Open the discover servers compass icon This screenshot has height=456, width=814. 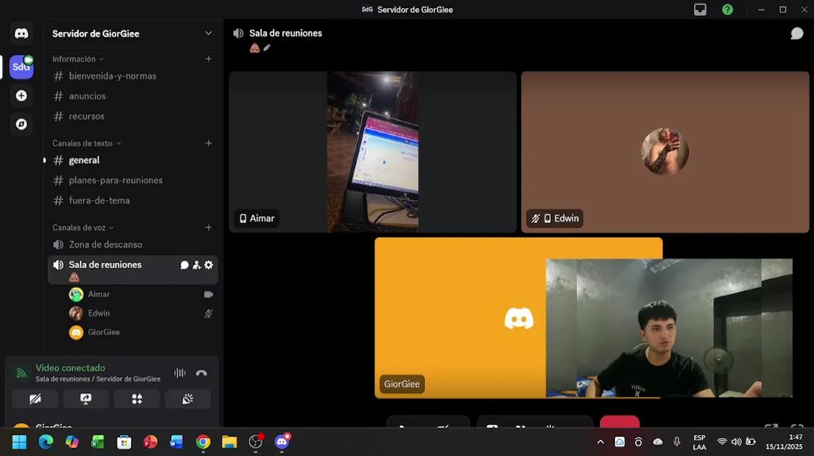click(22, 124)
